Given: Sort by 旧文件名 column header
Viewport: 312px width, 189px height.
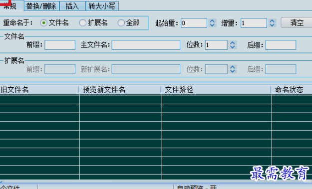Looking at the screenshot, I should pos(39,90).
